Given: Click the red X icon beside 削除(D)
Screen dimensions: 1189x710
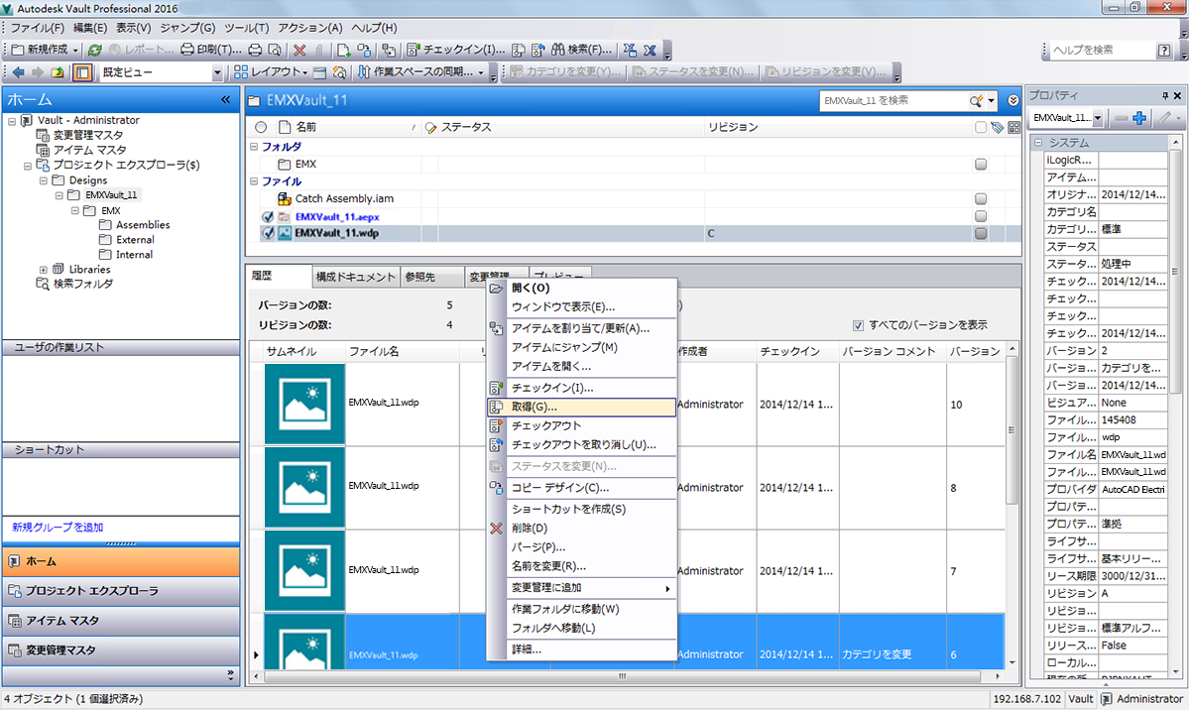Looking at the screenshot, I should pos(496,529).
